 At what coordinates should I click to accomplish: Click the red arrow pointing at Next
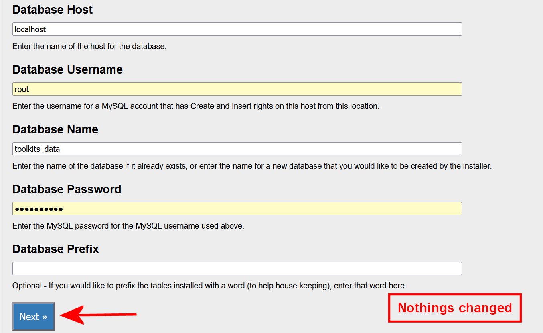tap(98, 315)
